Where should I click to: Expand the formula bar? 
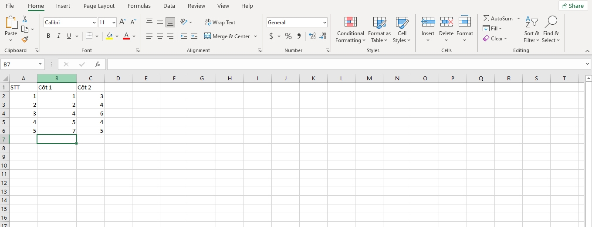587,64
